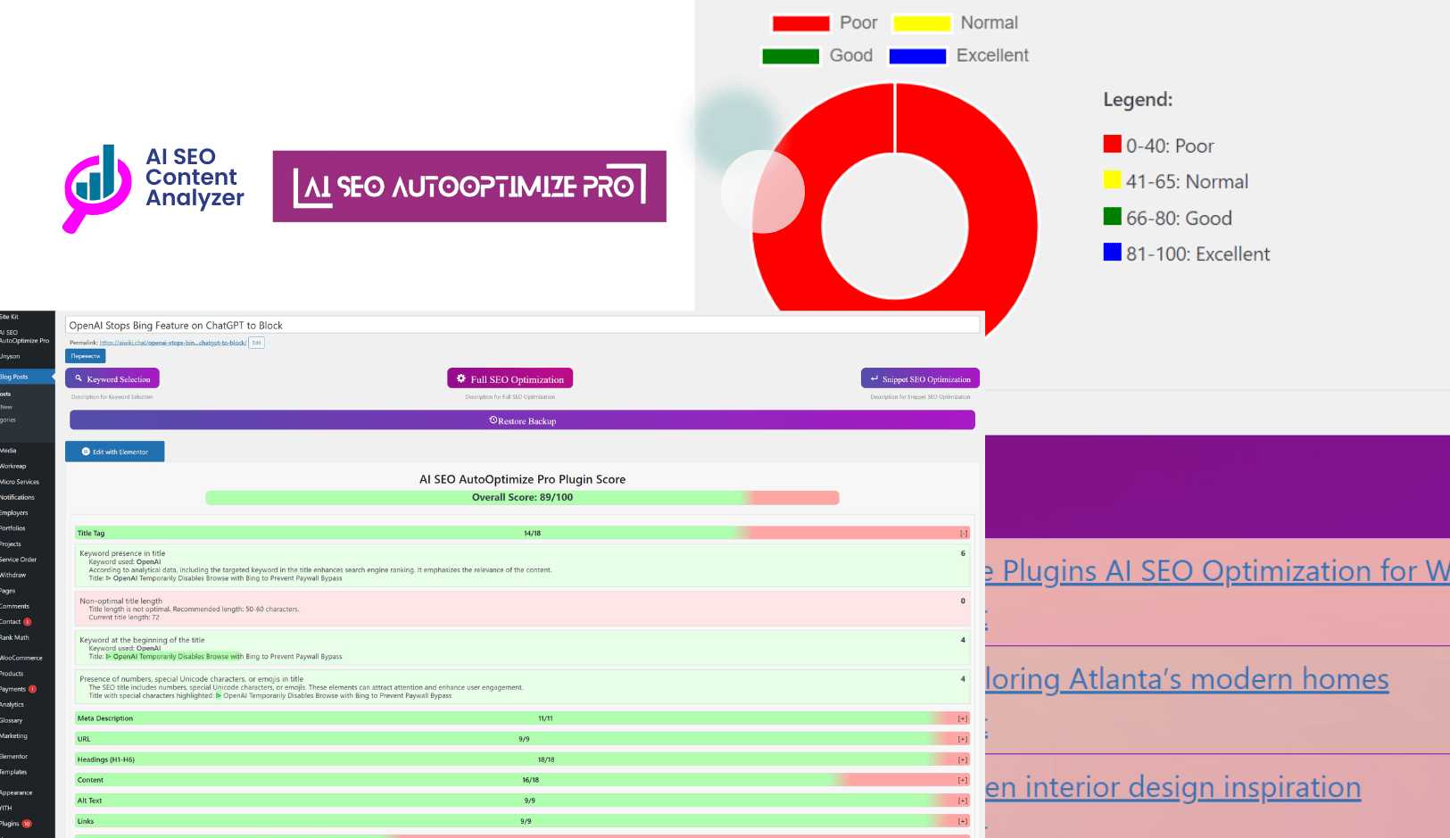Click the return-arrow icon in Snippet SEO Optimization
1450x838 pixels.
(x=874, y=378)
